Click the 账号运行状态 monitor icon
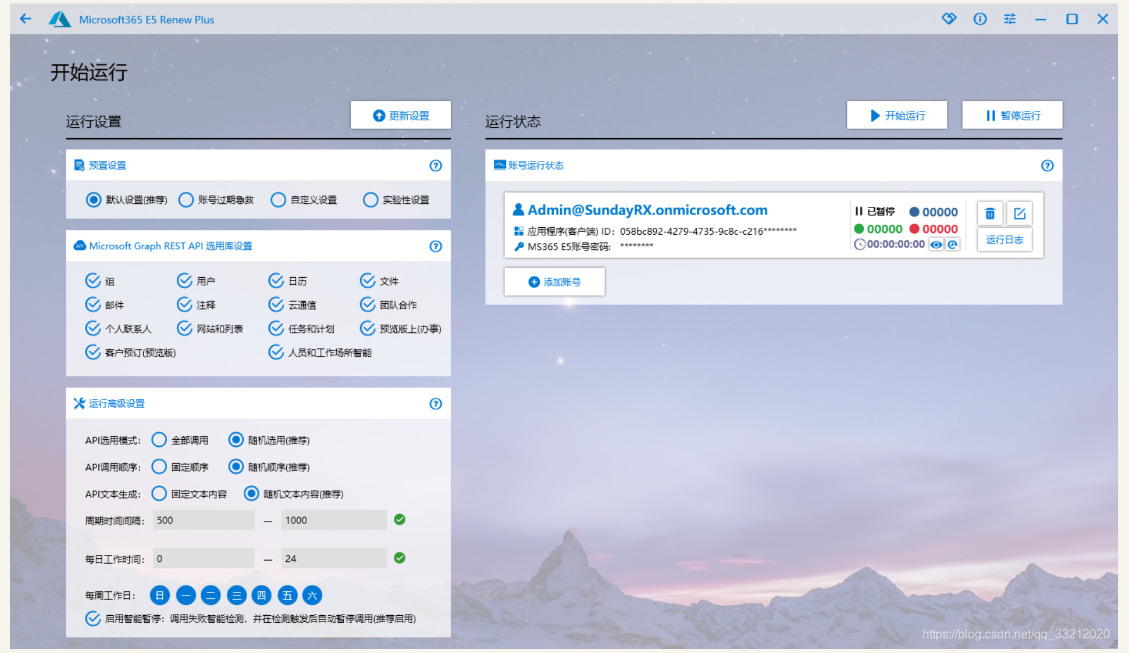Viewport: 1129px width, 653px height. coord(500,165)
